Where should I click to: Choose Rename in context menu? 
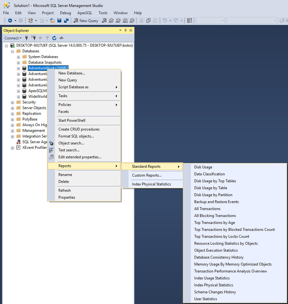84,175
